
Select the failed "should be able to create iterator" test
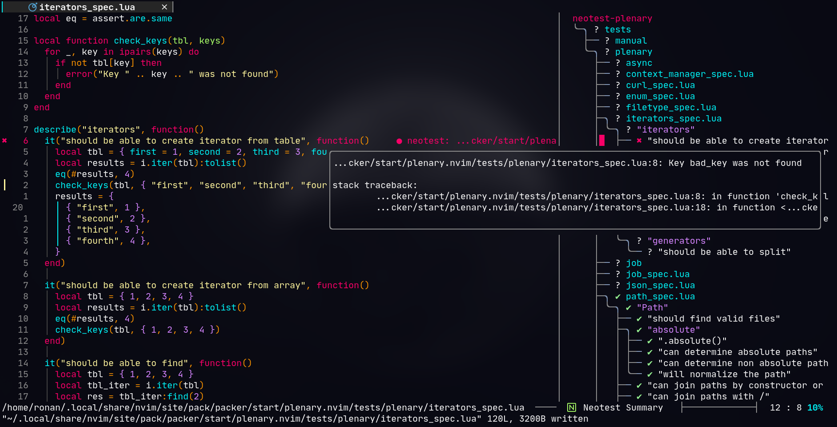coord(738,141)
